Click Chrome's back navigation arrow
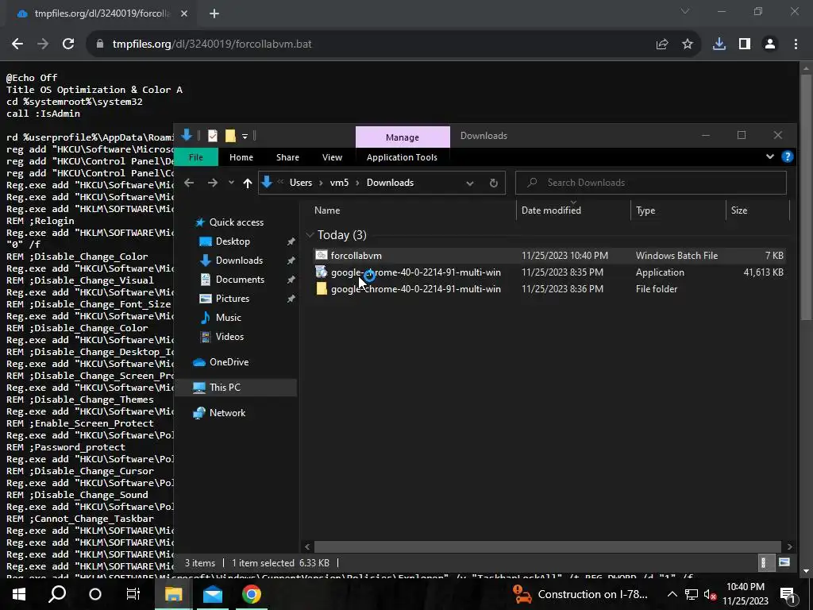The height and width of the screenshot is (610, 813). (x=17, y=44)
